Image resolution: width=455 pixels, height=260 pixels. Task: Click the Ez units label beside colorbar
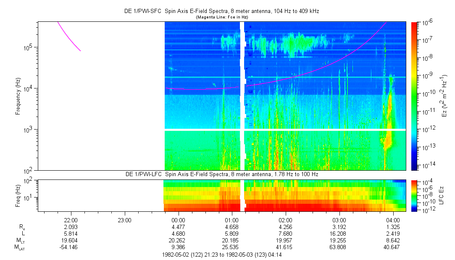pyautogui.click(x=445, y=96)
